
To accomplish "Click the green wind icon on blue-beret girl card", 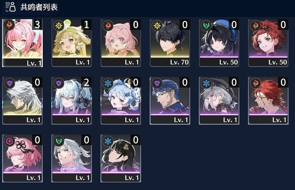I will [206, 25].
